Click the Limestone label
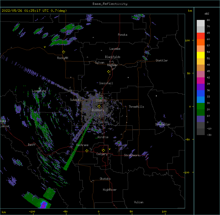This screenshot has height=215, width=220. pyautogui.click(x=39, y=91)
